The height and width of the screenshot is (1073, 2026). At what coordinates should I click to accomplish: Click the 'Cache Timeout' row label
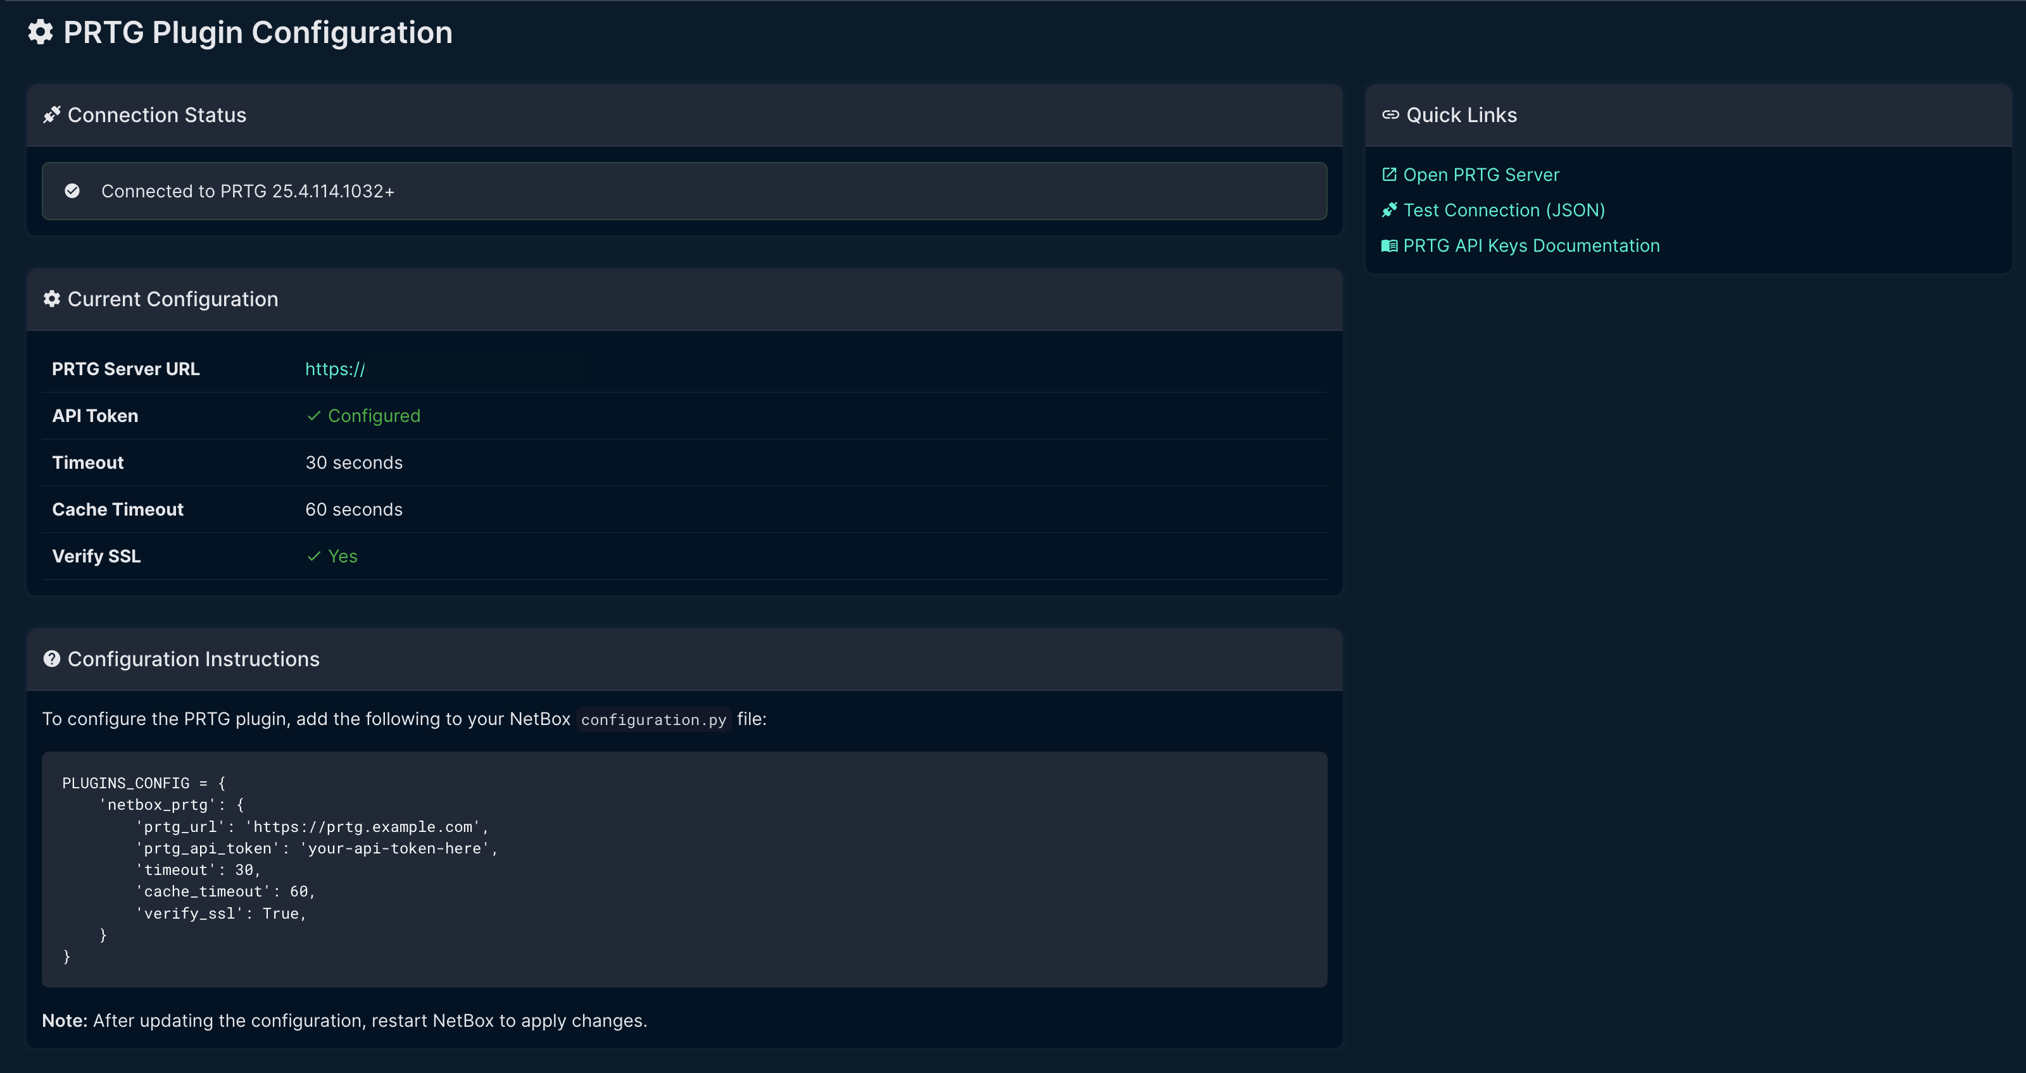118,509
